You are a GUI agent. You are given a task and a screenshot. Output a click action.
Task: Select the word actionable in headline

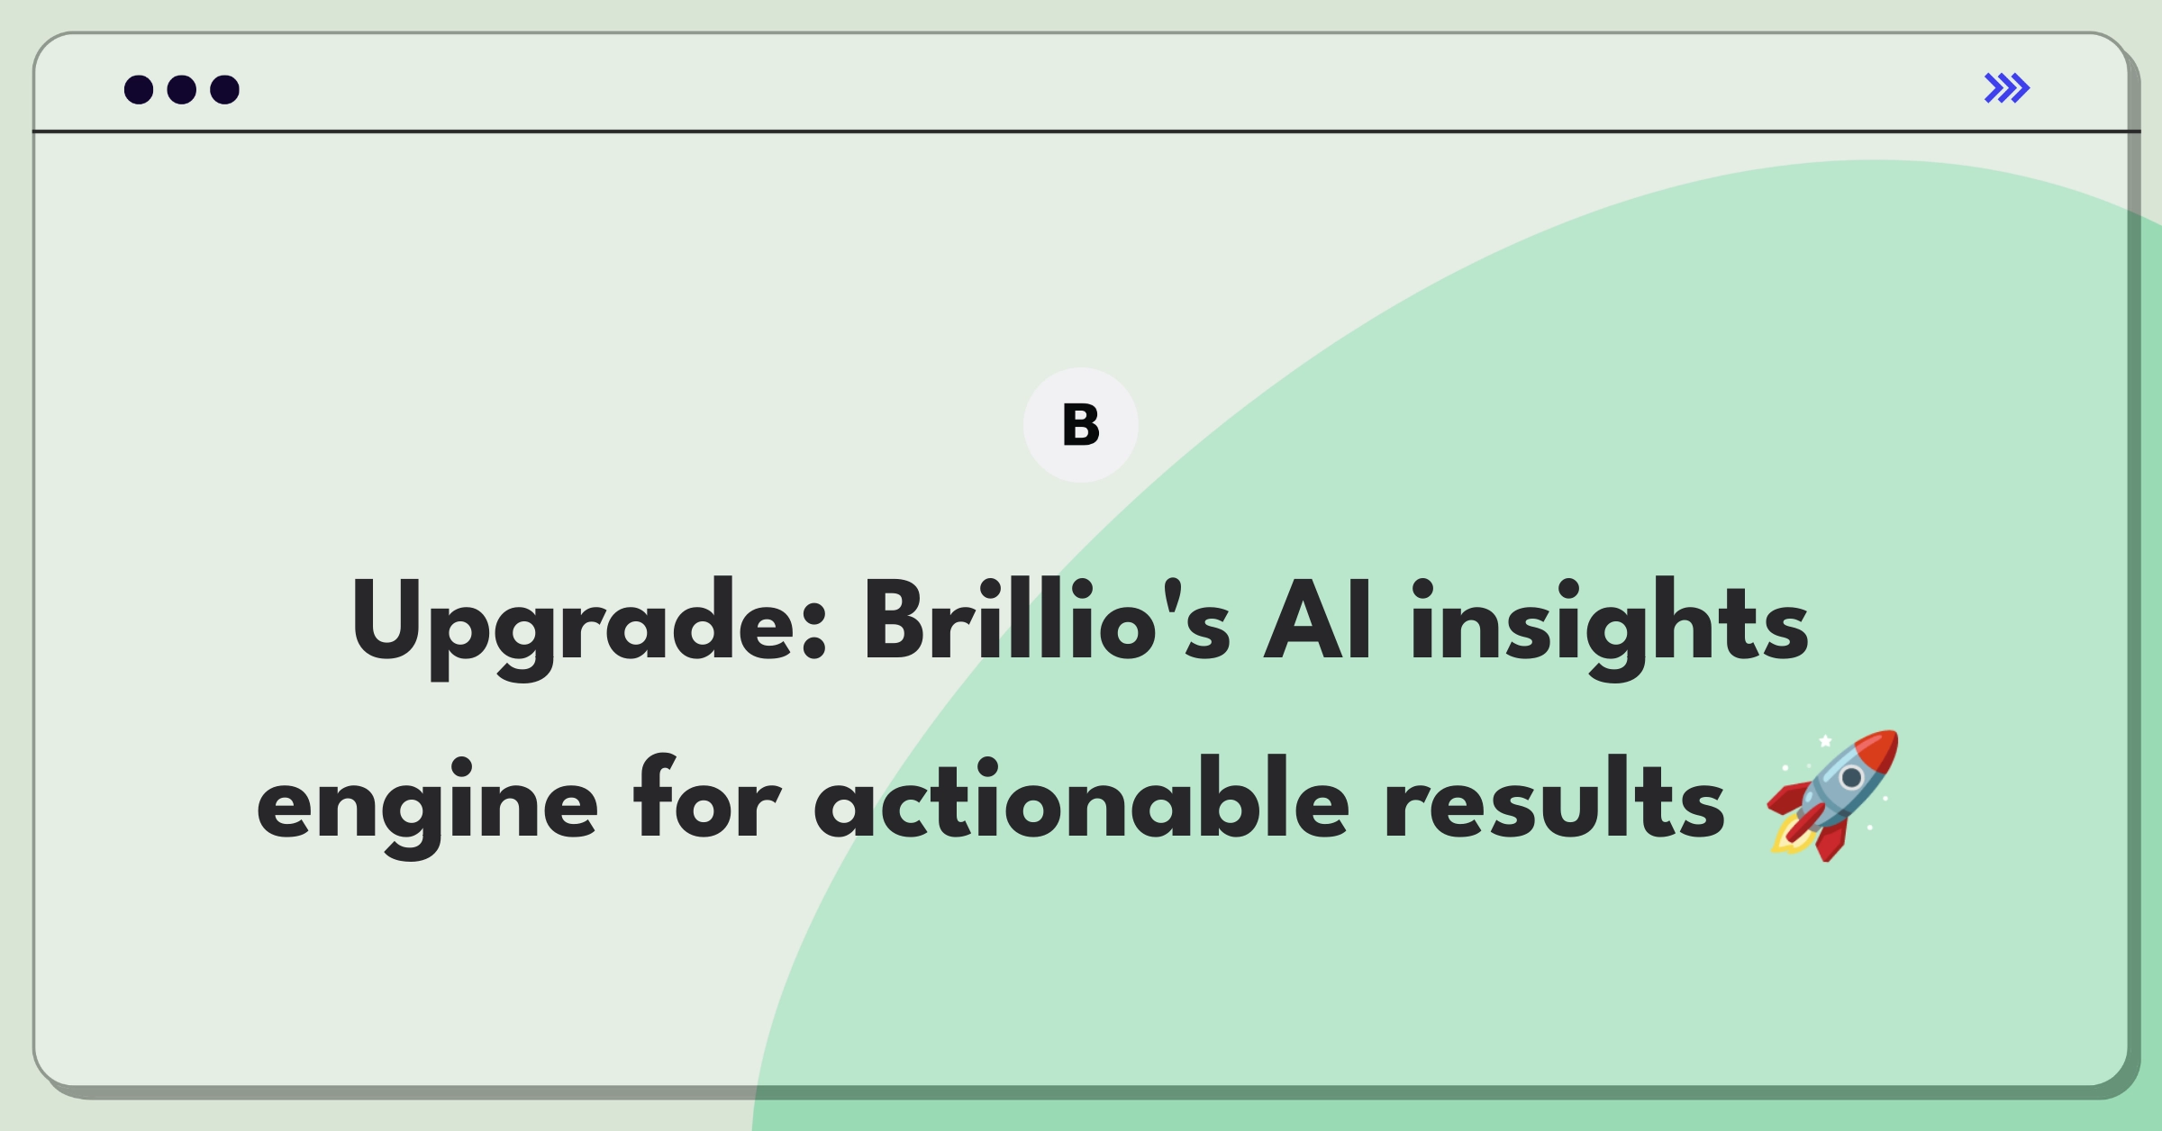pyautogui.click(x=1081, y=798)
